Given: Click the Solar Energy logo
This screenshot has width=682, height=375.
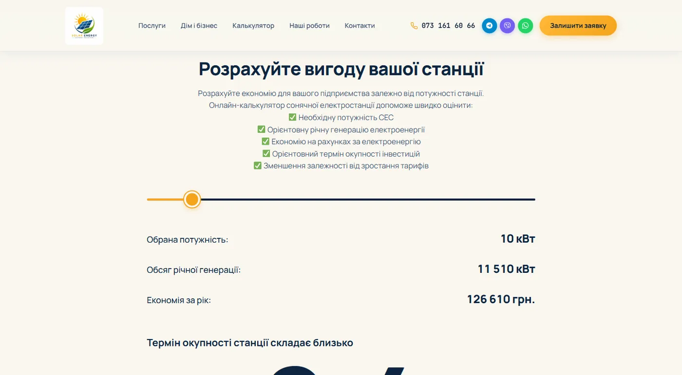Looking at the screenshot, I should (x=84, y=26).
